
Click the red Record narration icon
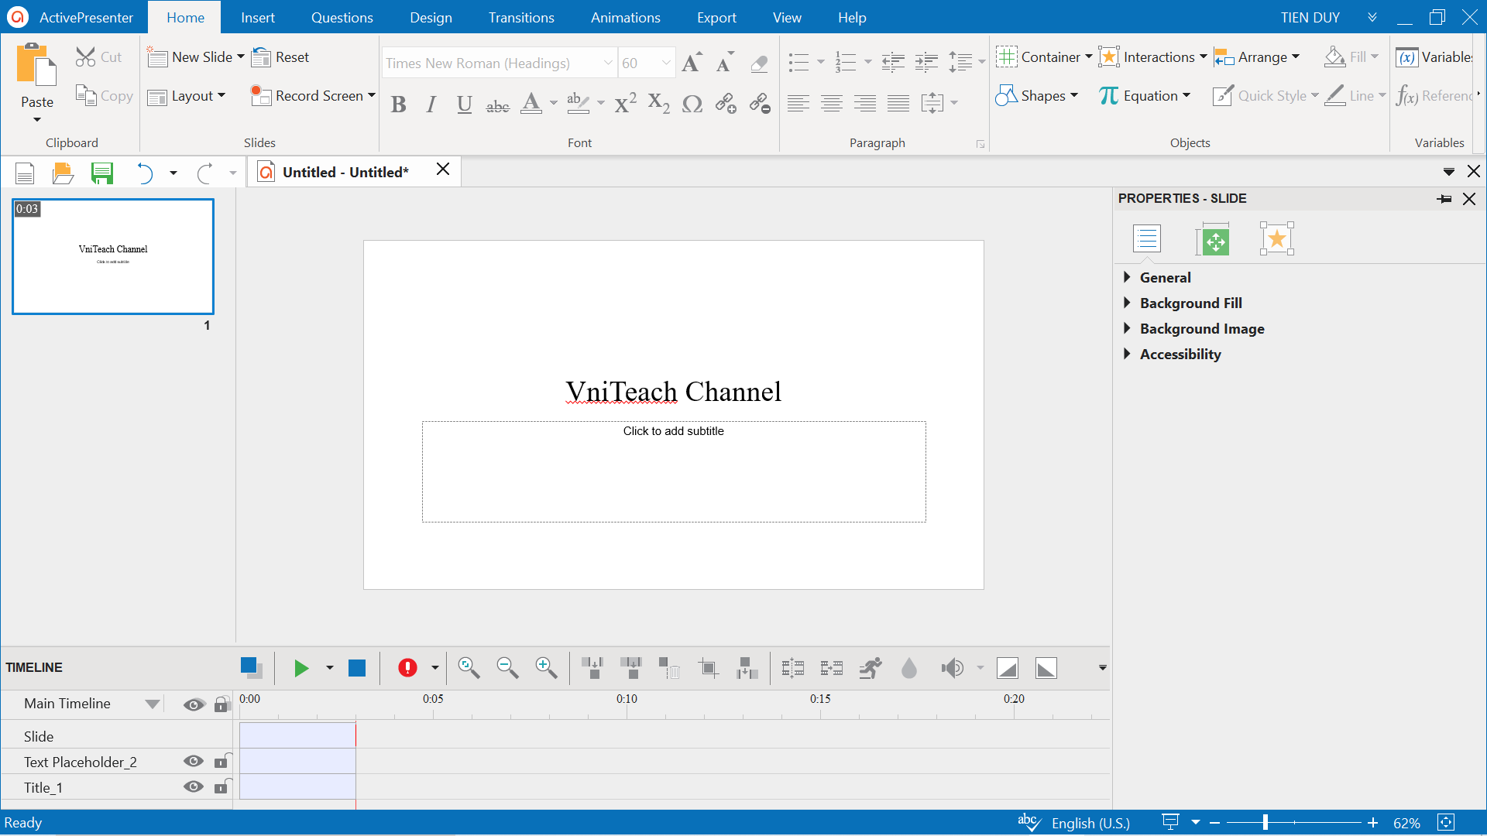(407, 668)
